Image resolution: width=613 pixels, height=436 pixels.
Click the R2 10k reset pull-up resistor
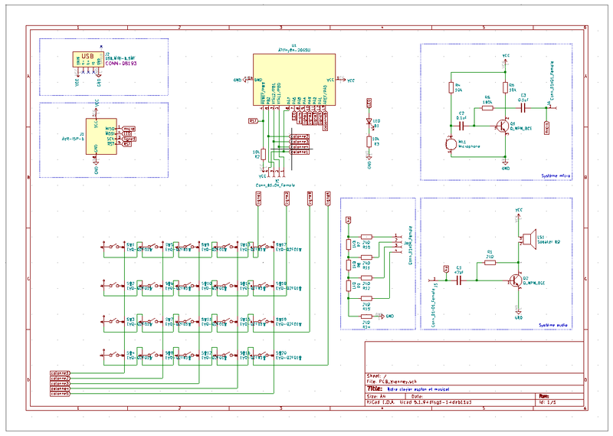point(264,153)
